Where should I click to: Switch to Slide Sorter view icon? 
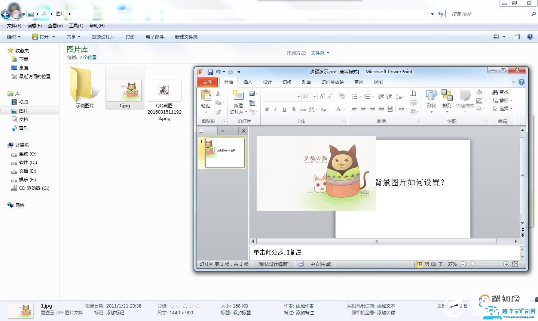(x=427, y=264)
